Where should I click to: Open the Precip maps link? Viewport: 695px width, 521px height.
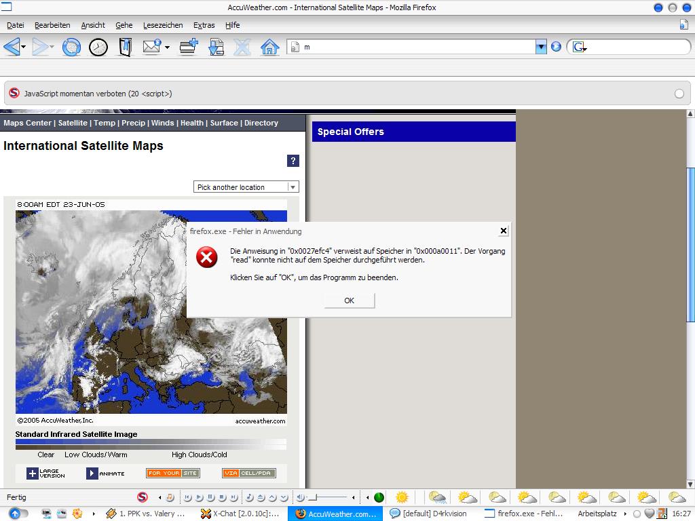point(134,123)
